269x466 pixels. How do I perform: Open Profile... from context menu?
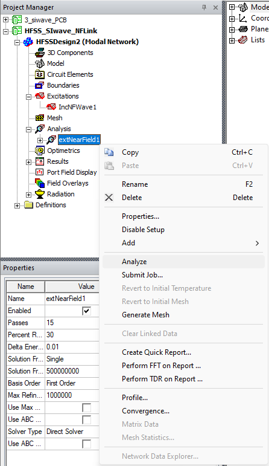[x=183, y=398]
